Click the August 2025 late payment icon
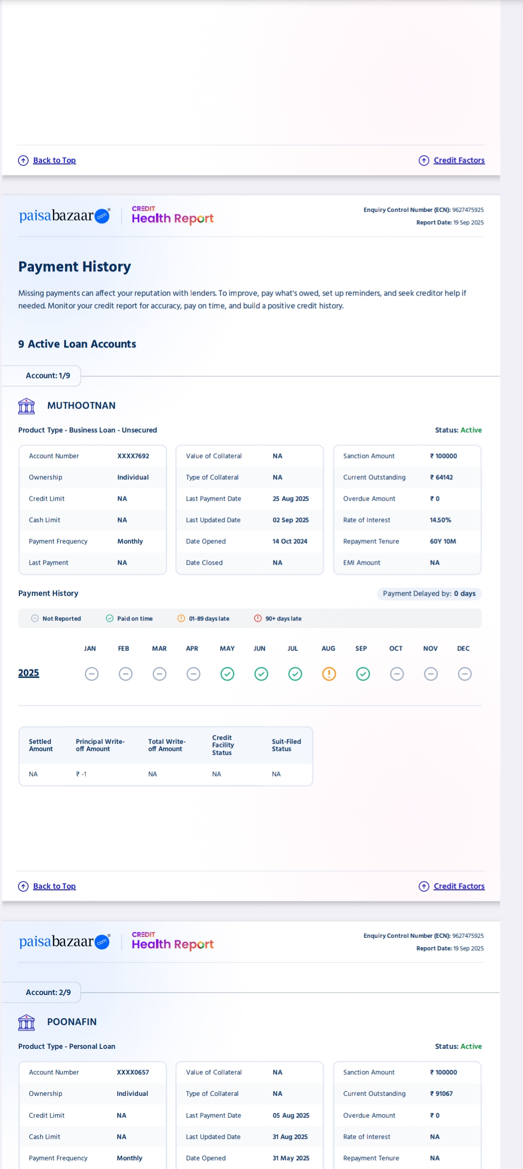The image size is (523, 1169). coord(329,674)
